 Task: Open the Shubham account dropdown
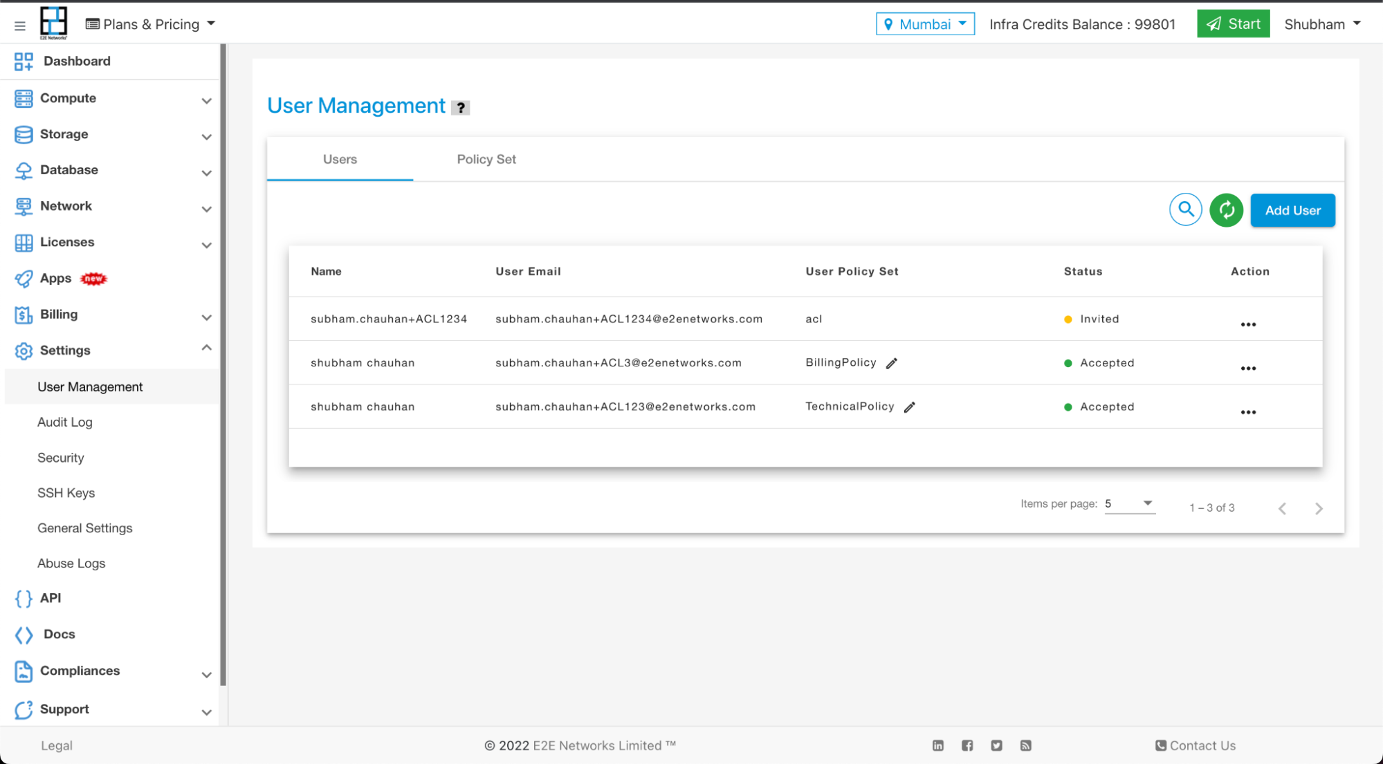[x=1322, y=24]
